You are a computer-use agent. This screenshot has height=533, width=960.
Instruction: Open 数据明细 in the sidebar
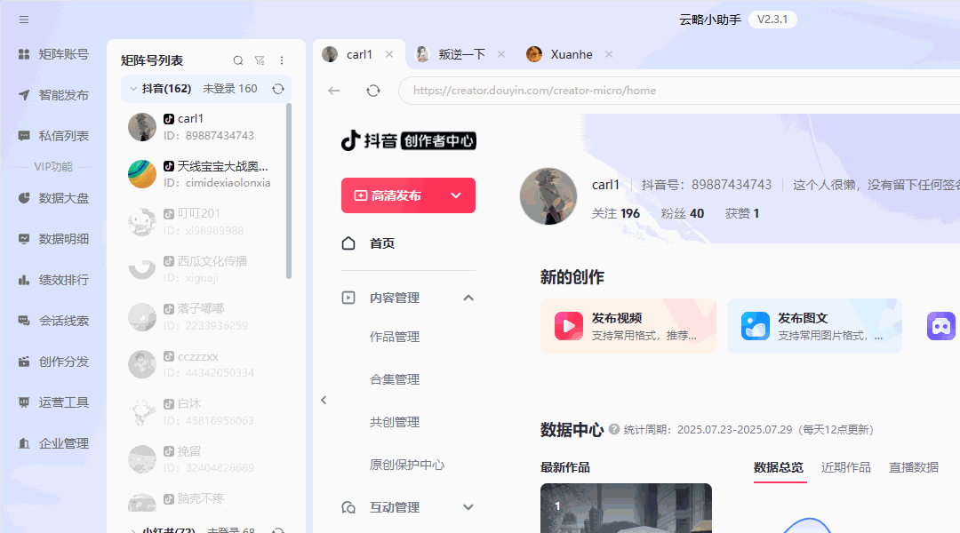pyautogui.click(x=54, y=239)
